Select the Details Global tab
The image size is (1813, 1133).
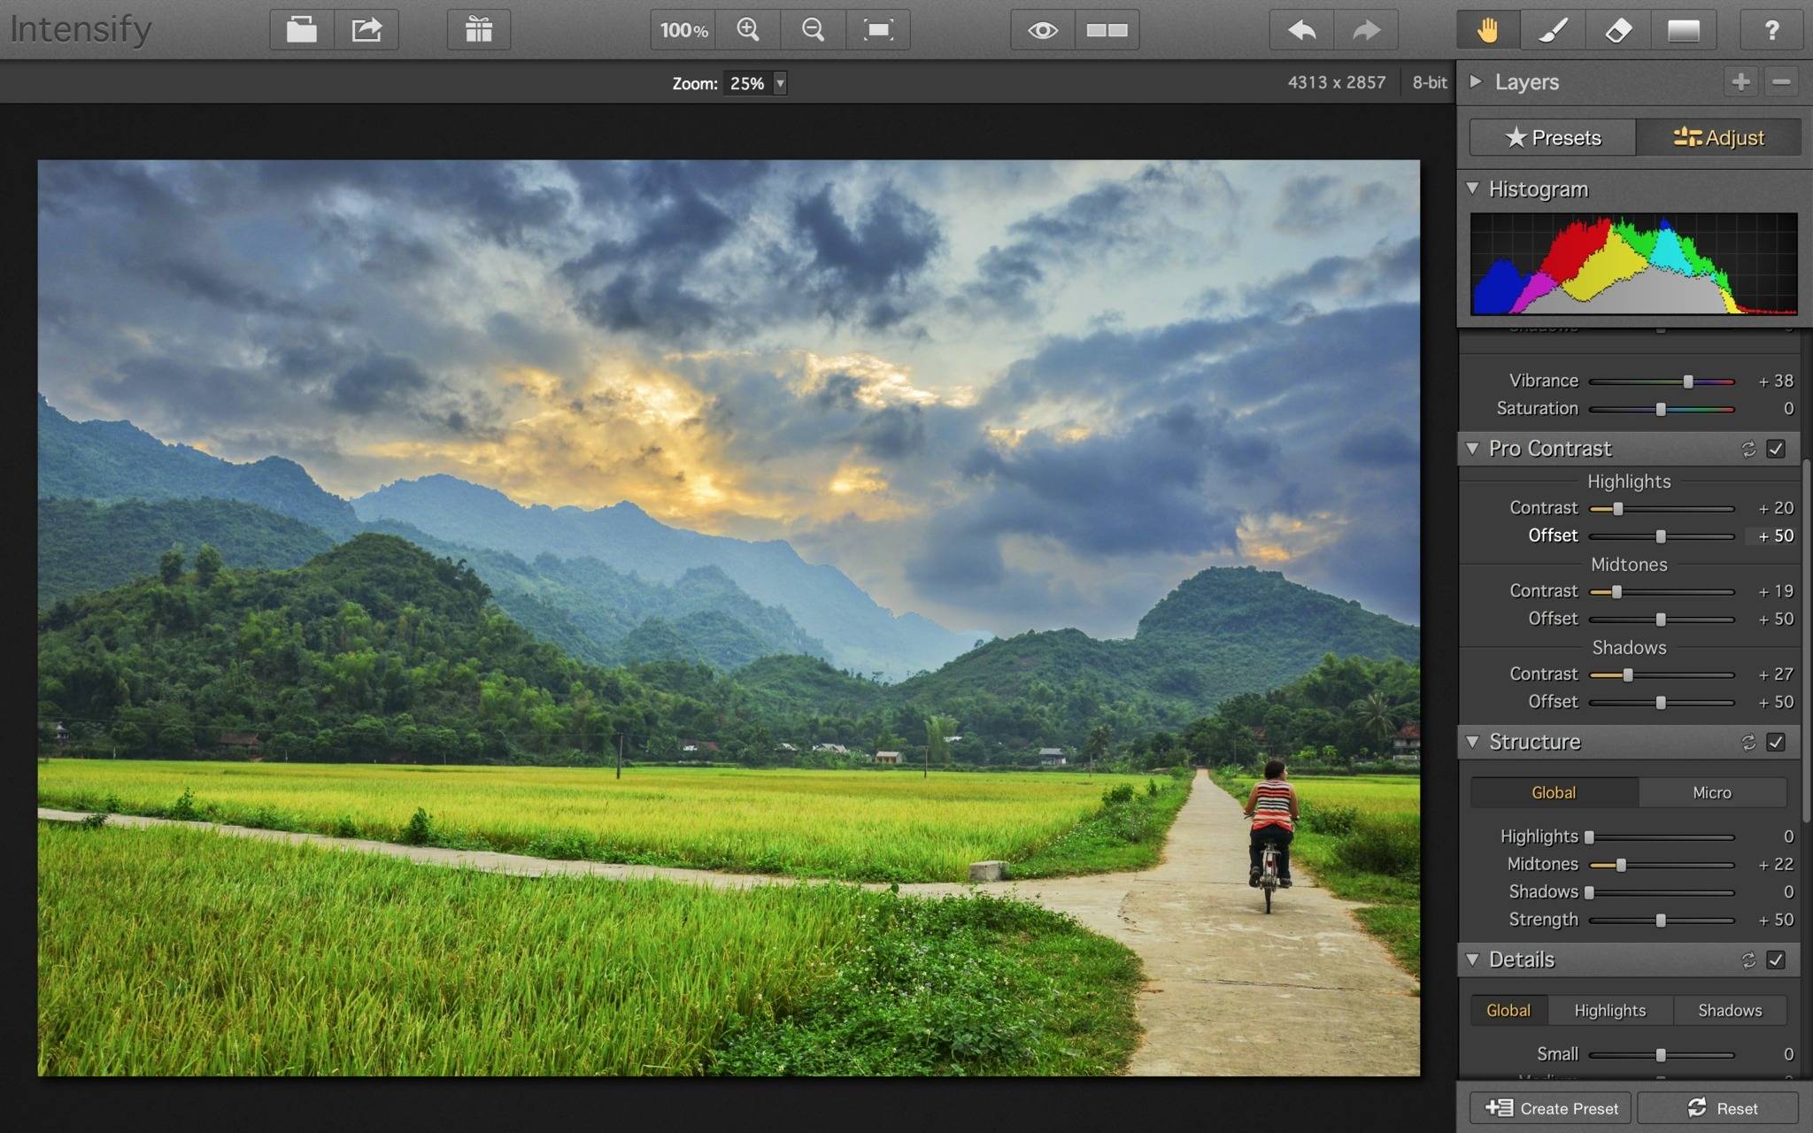[x=1508, y=1010]
